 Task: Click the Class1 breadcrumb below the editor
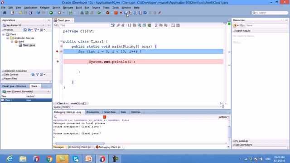coord(61,104)
